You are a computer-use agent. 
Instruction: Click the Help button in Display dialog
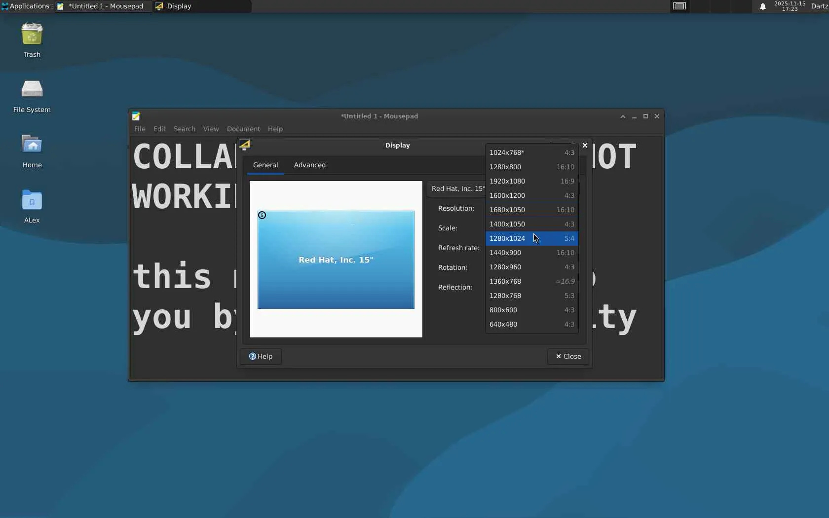(261, 357)
